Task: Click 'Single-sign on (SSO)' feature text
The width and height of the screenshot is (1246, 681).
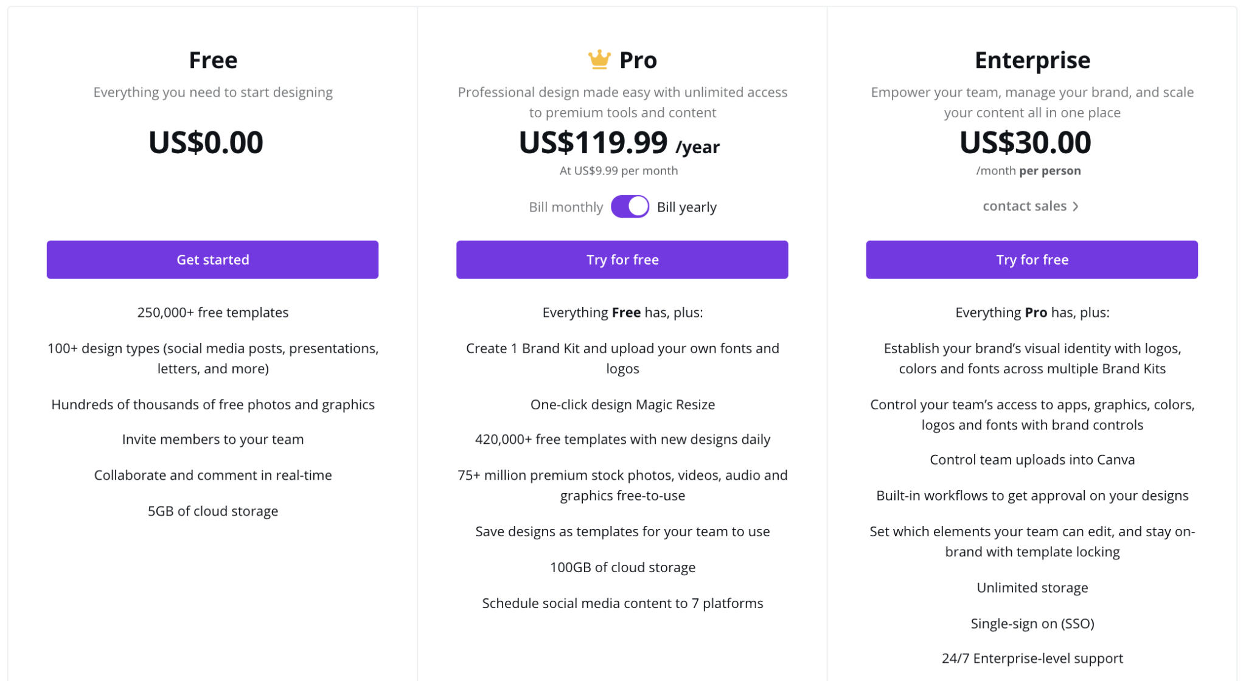Action: 1032,623
